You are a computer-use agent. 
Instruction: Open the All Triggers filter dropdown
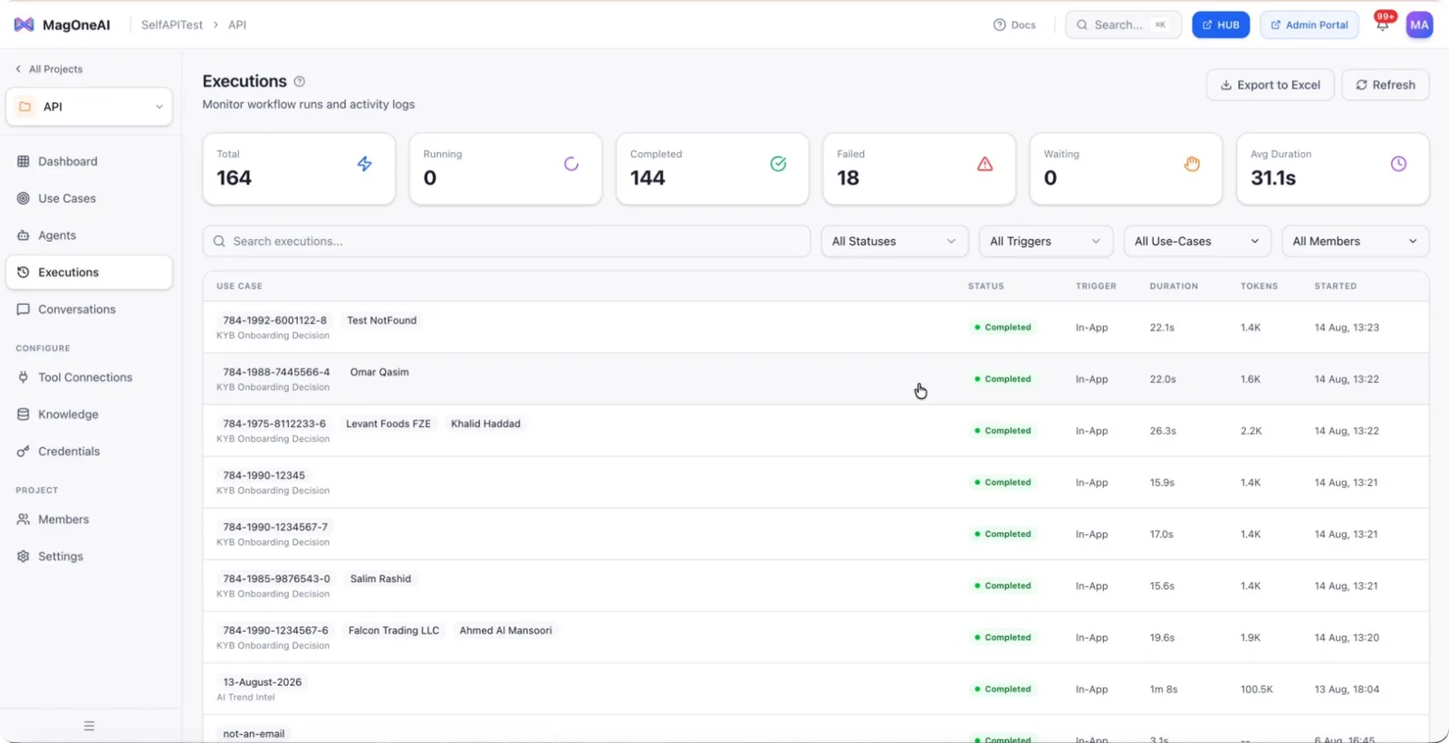coord(1045,242)
